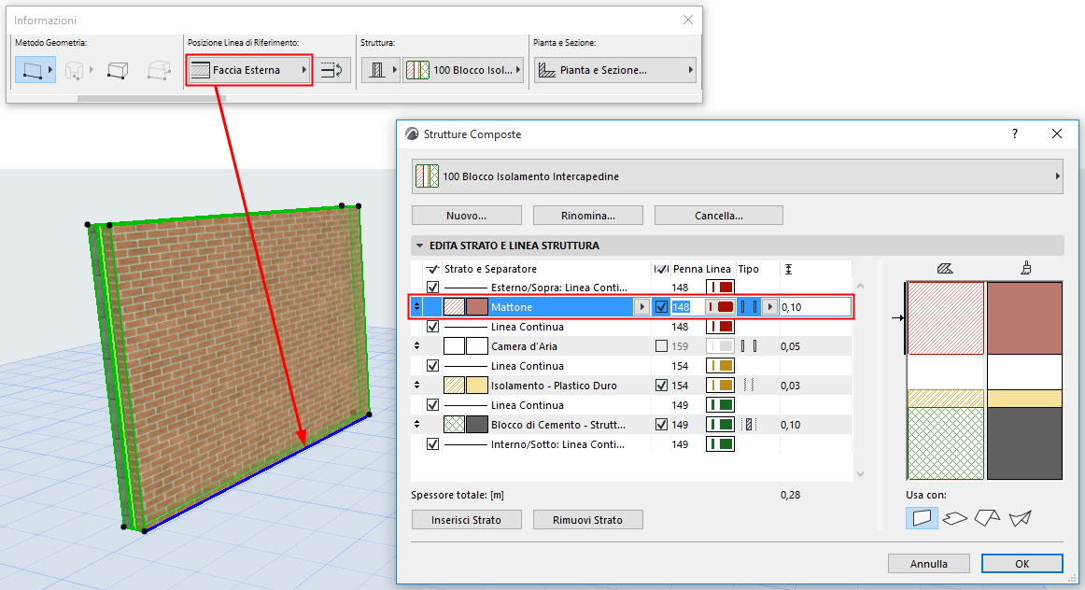Toggle the Interno/Sotto separator line checkbox

tap(432, 444)
